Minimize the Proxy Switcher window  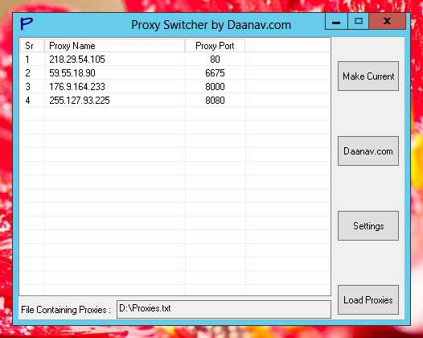pos(336,21)
